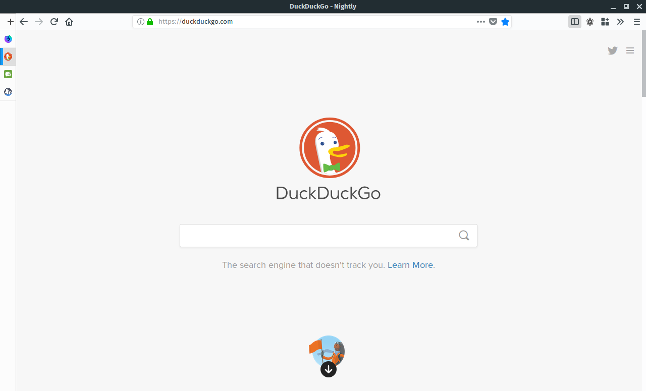Click the DuckDuckGo duck logo

point(330,148)
